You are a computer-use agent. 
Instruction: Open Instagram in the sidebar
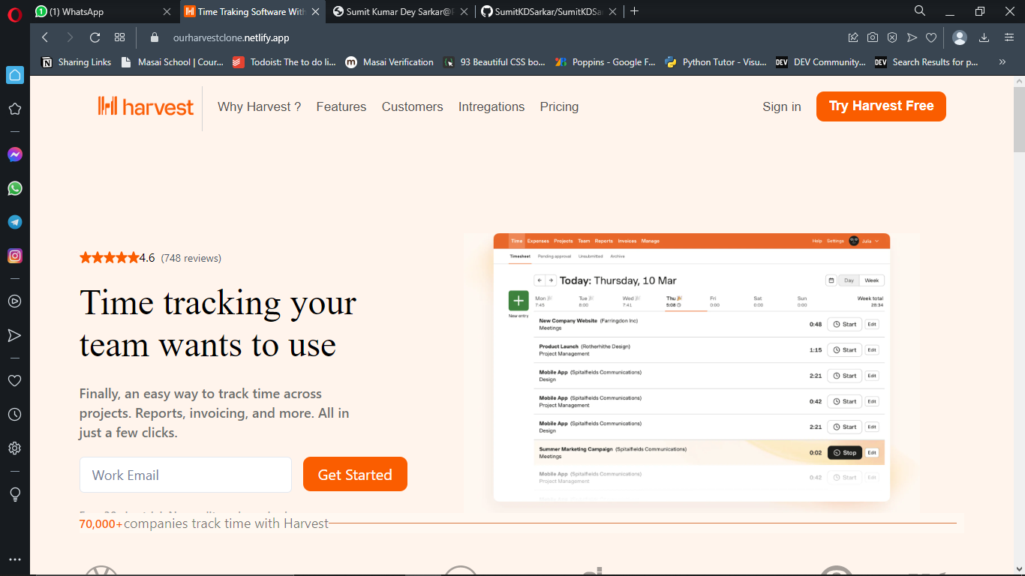pos(14,256)
